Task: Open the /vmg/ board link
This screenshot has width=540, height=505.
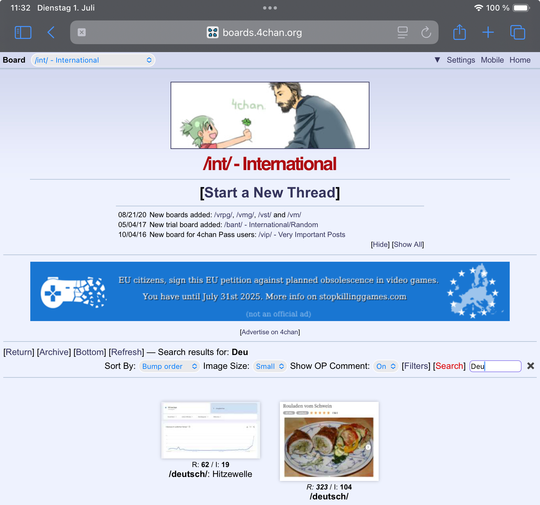Action: [245, 215]
